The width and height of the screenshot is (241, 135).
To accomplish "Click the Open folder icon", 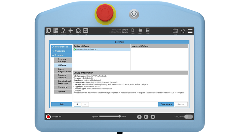I will (x=140, y=31).
